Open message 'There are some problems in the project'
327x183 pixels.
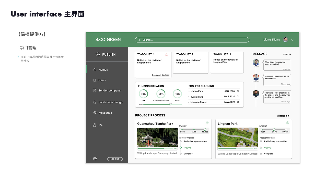[x=277, y=97]
